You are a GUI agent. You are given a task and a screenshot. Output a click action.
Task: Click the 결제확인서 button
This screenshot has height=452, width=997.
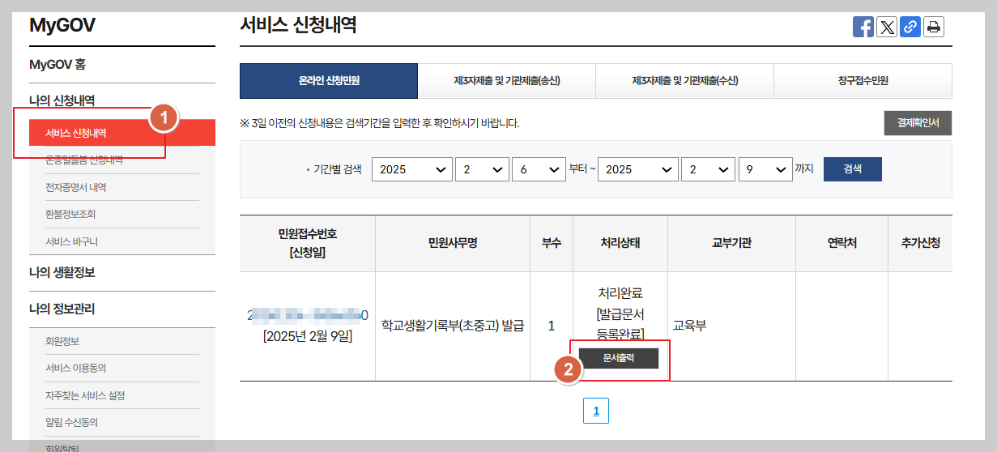click(918, 123)
